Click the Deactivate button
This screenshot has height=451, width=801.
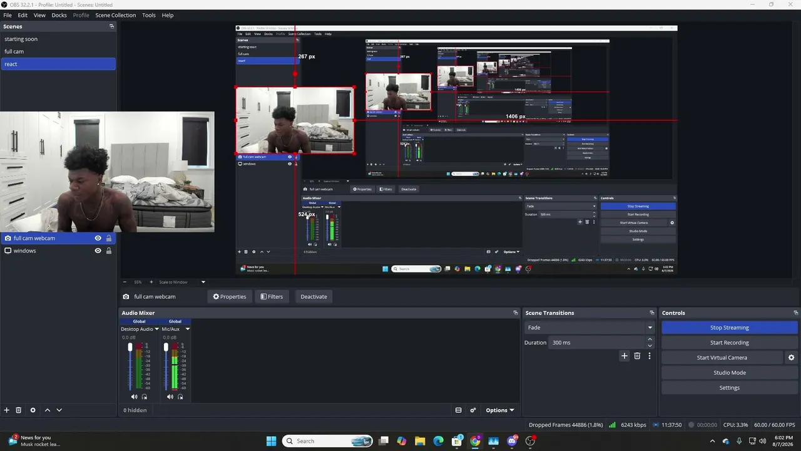point(314,297)
